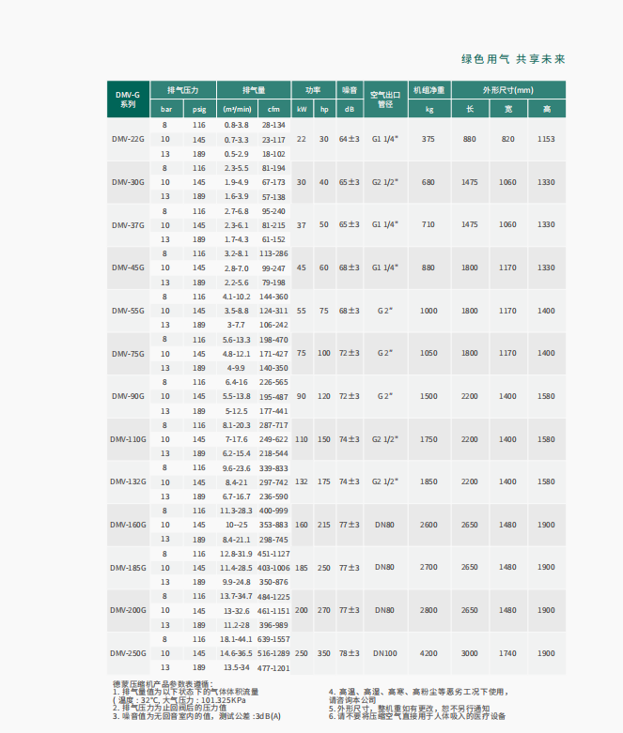Select the 空气出口管径 header cell
Image resolution: width=623 pixels, height=733 pixels.
pyautogui.click(x=385, y=99)
